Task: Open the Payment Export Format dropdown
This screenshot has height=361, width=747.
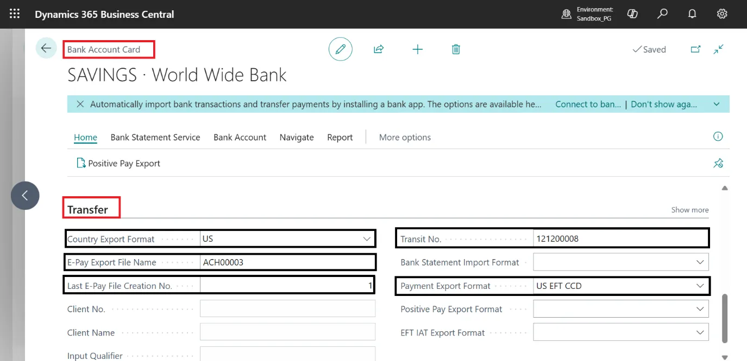Action: (700, 286)
